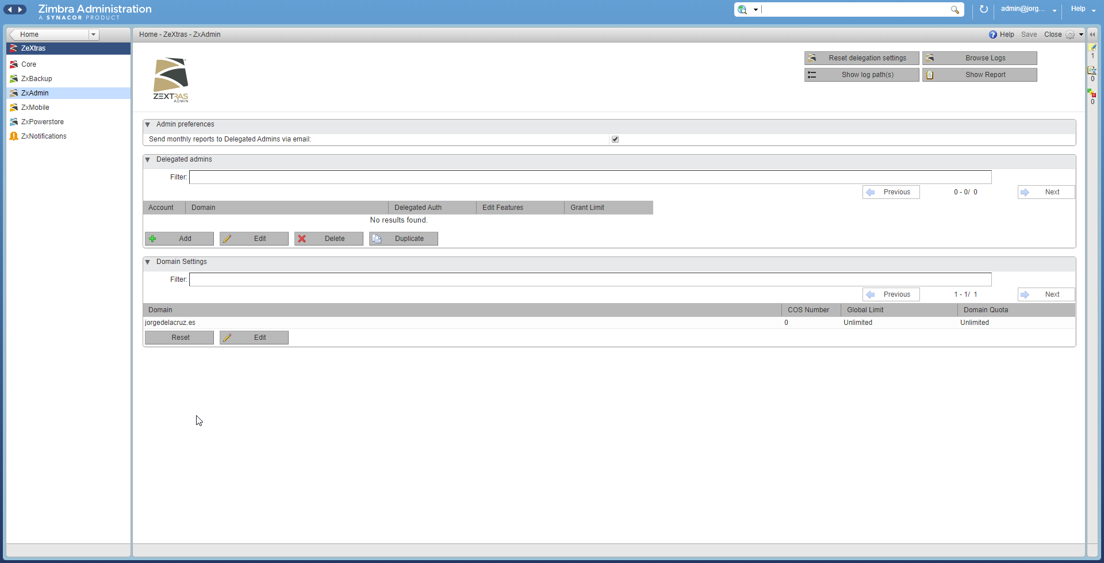Screen dimensions: 1104x563
Task: Open dropdown arrow beside settings gear
Action: click(1081, 35)
